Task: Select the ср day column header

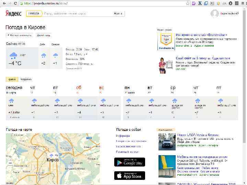Action: (173, 88)
